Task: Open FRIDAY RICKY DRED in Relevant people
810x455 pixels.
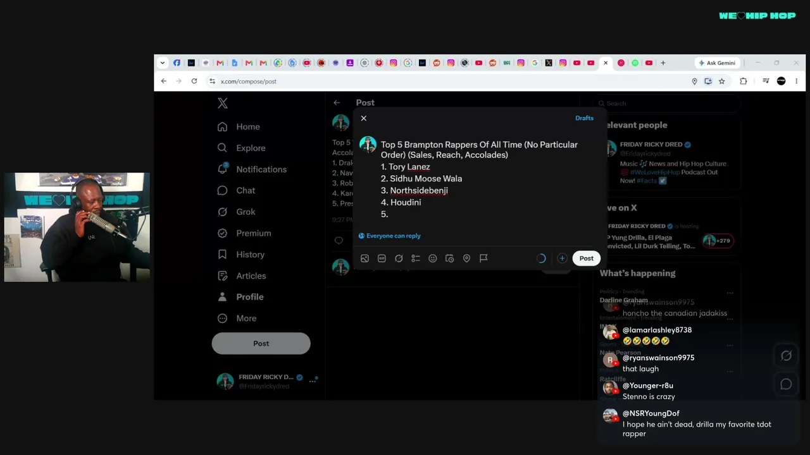Action: click(x=650, y=144)
